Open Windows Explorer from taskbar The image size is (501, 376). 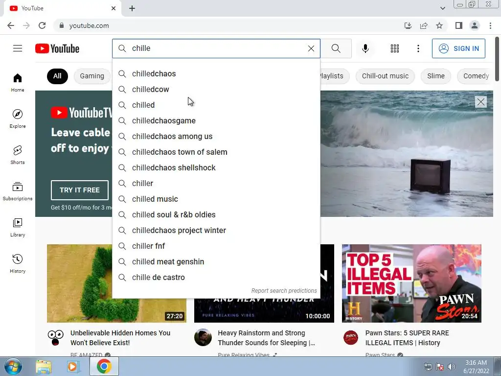pyautogui.click(x=44, y=367)
